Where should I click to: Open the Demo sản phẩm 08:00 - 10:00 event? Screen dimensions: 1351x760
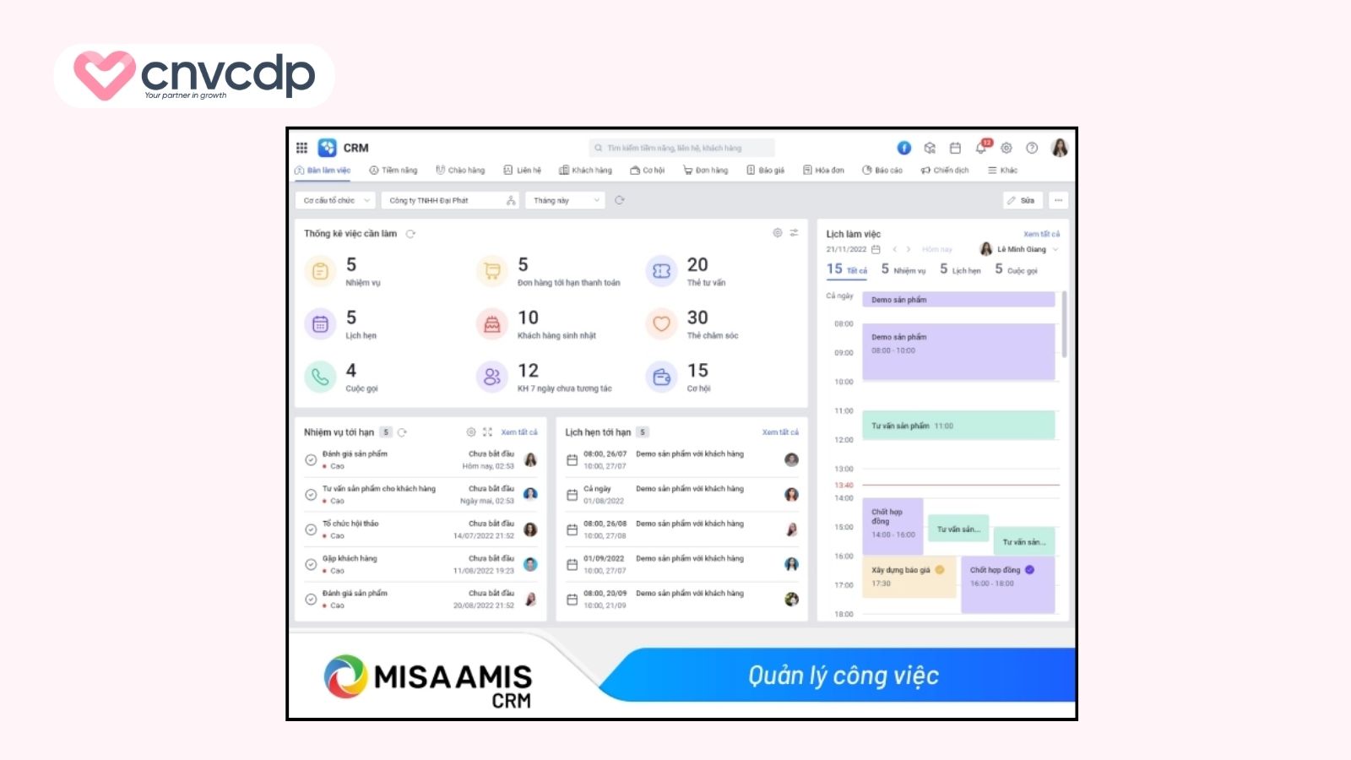958,352
